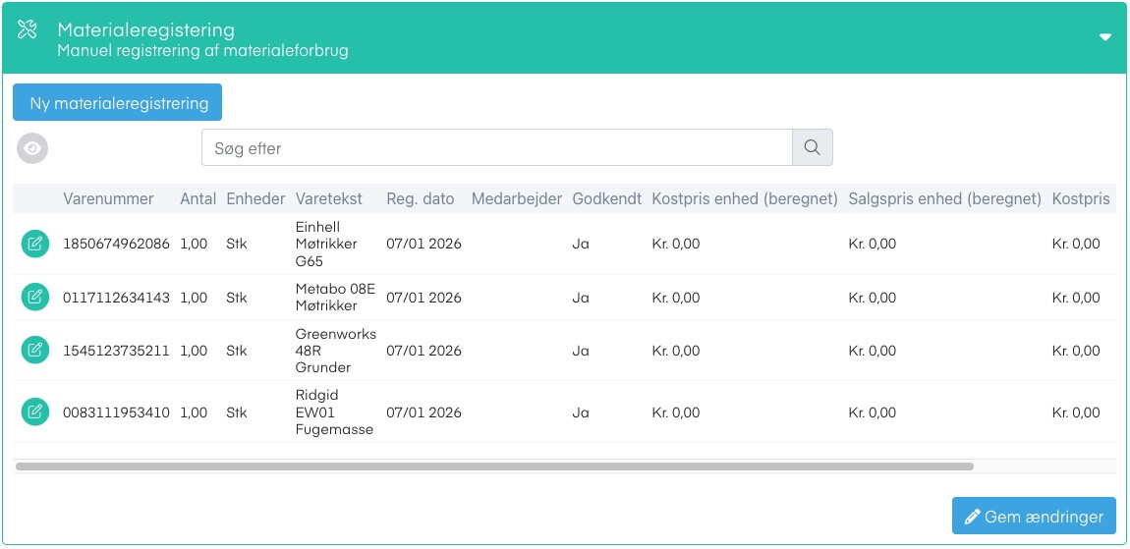Click the Metabo 08E Møtrikker item text

tap(335, 297)
